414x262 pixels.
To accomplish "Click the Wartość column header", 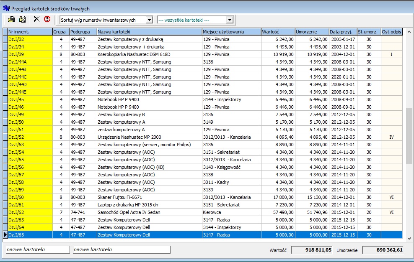I will tap(278, 32).
